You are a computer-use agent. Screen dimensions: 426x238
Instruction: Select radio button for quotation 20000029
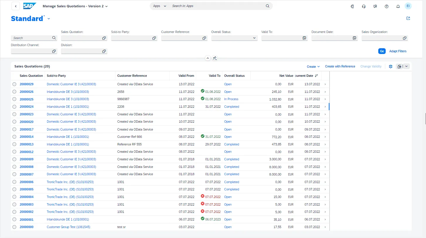pos(14,84)
